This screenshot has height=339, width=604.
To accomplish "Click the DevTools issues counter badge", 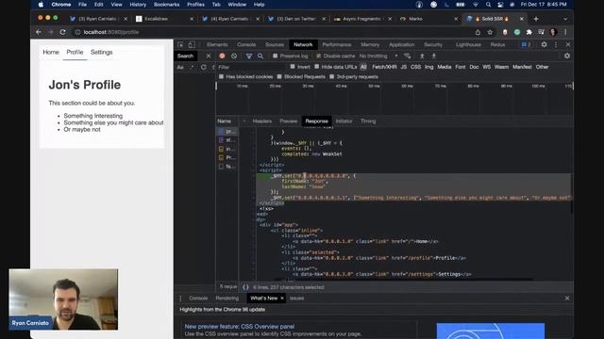I will 527,44.
